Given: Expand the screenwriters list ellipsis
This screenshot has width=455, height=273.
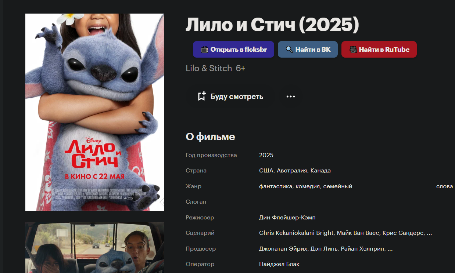Looking at the screenshot, I should click(430, 233).
